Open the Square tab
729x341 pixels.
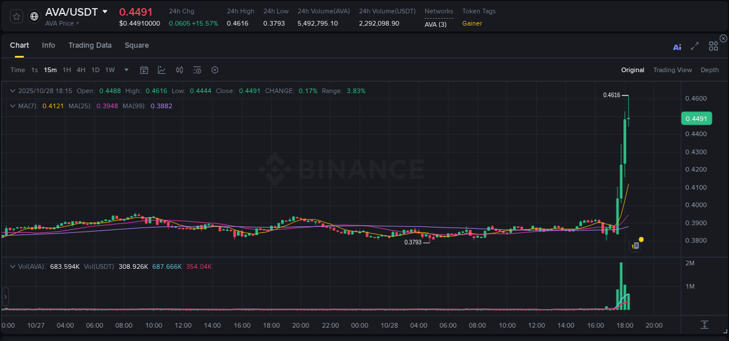136,45
